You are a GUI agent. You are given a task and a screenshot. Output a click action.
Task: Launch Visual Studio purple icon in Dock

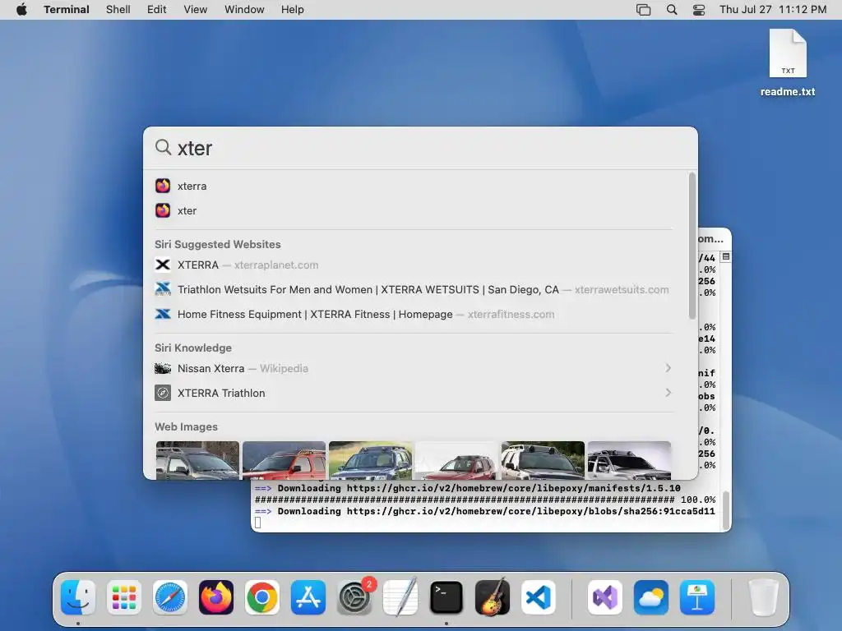[x=605, y=597]
